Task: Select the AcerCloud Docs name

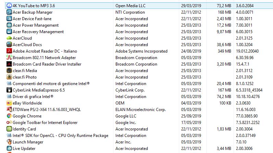Action: pyautogui.click(x=27, y=45)
